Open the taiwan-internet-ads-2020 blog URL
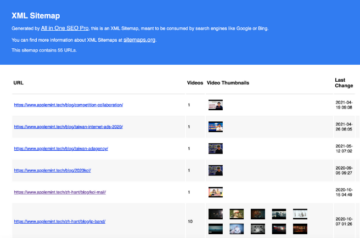The width and height of the screenshot is (360, 238). click(68, 127)
